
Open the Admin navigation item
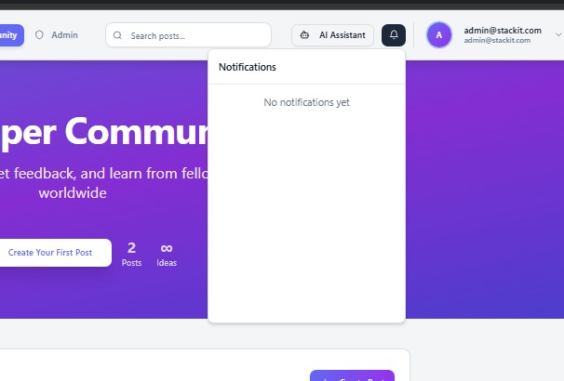(57, 34)
